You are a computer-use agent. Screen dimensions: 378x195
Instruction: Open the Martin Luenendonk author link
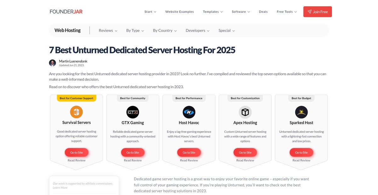(73, 61)
